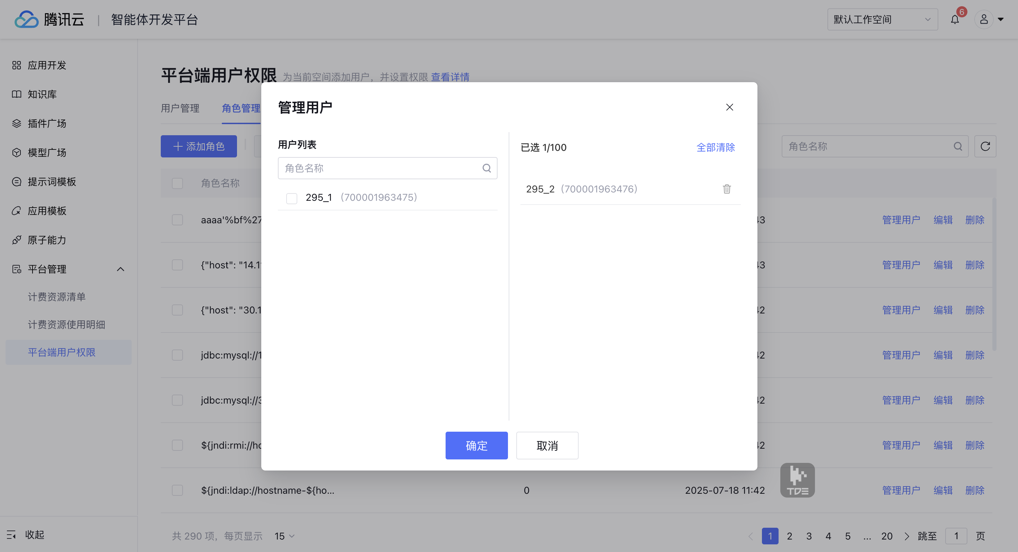
Task: Check the 295_1 user checkbox
Action: coord(292,198)
